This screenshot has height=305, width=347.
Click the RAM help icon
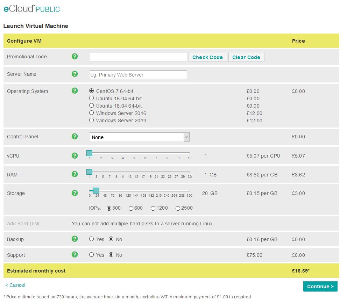[x=75, y=174]
